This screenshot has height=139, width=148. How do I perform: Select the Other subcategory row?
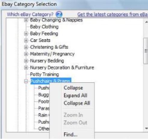(x=44, y=129)
